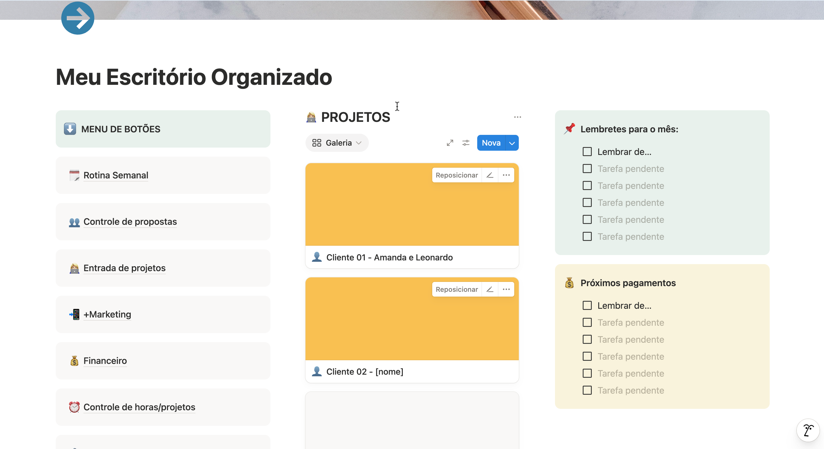Expand the Nova button dropdown arrow

click(x=512, y=143)
